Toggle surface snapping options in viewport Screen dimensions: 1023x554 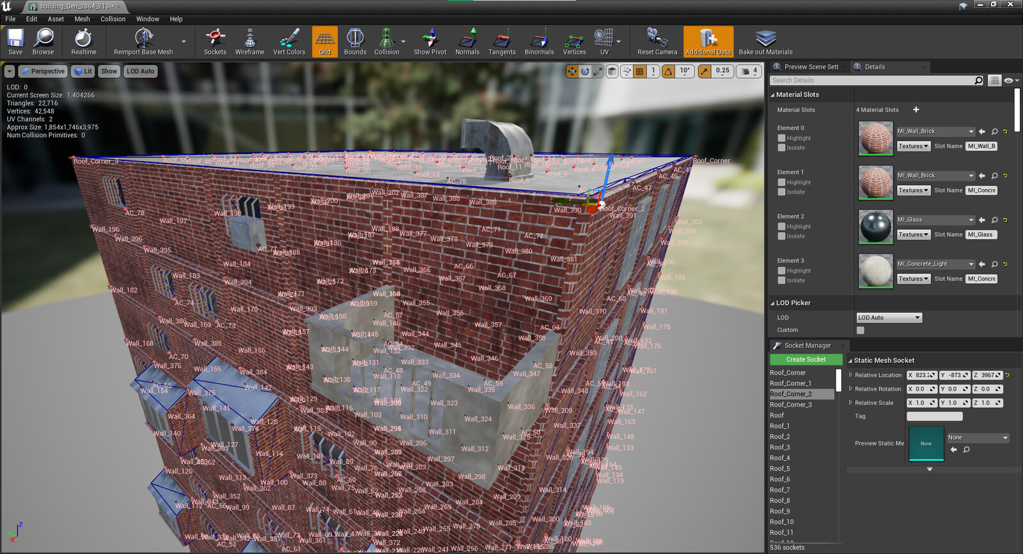627,71
